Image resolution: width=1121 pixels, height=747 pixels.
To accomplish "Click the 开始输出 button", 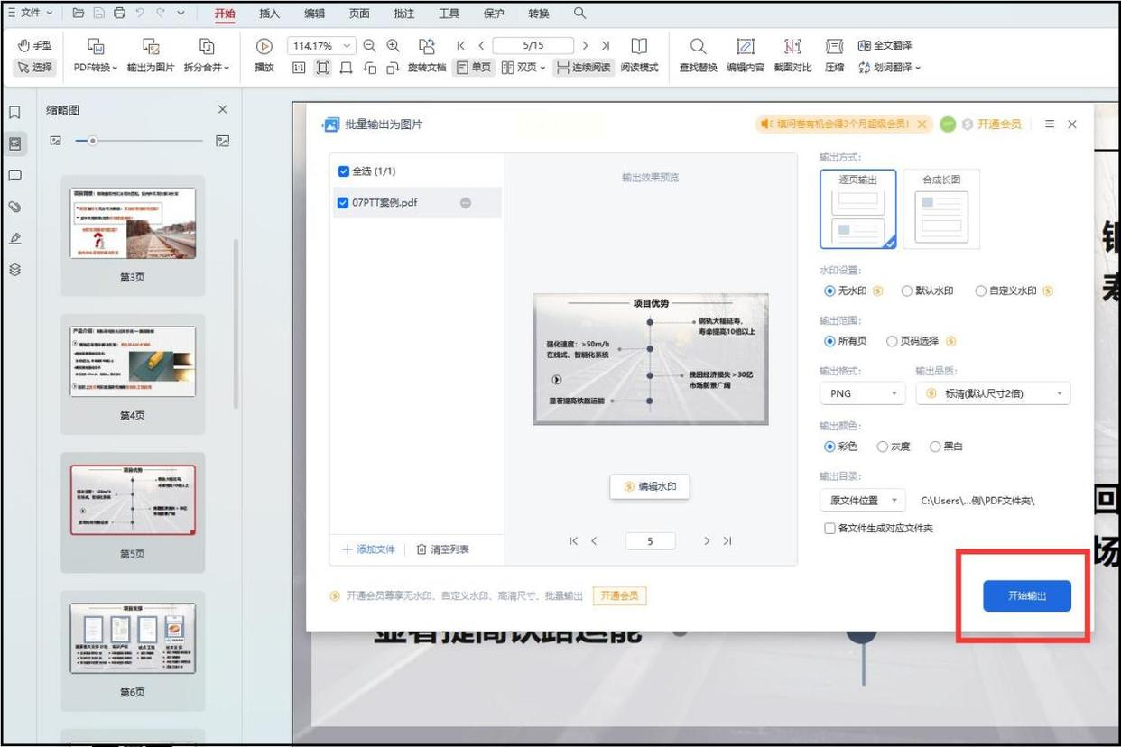I will click(1026, 596).
